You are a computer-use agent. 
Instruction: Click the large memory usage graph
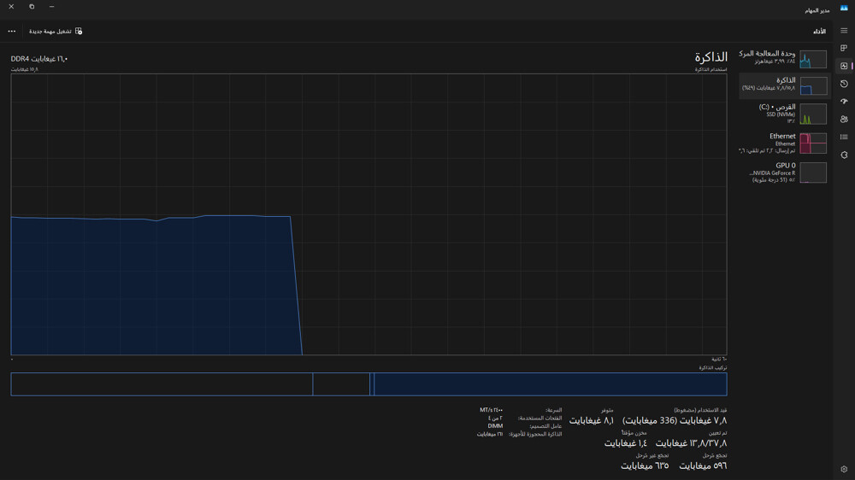pyautogui.click(x=369, y=214)
